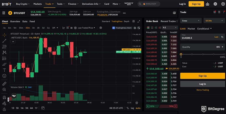The height and width of the screenshot is (114, 226).
Task: Switch to the Overview tab
Action: (x=15, y=21)
